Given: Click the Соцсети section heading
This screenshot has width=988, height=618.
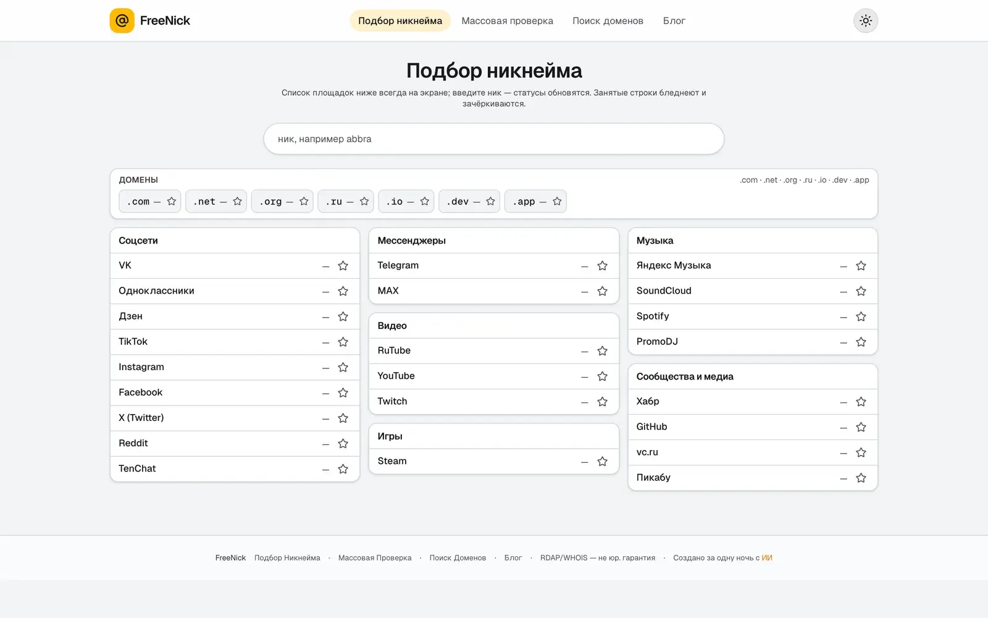Looking at the screenshot, I should [x=138, y=240].
